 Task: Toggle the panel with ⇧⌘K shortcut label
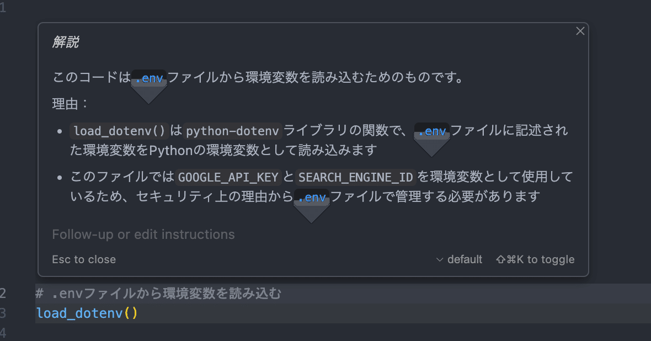(535, 259)
